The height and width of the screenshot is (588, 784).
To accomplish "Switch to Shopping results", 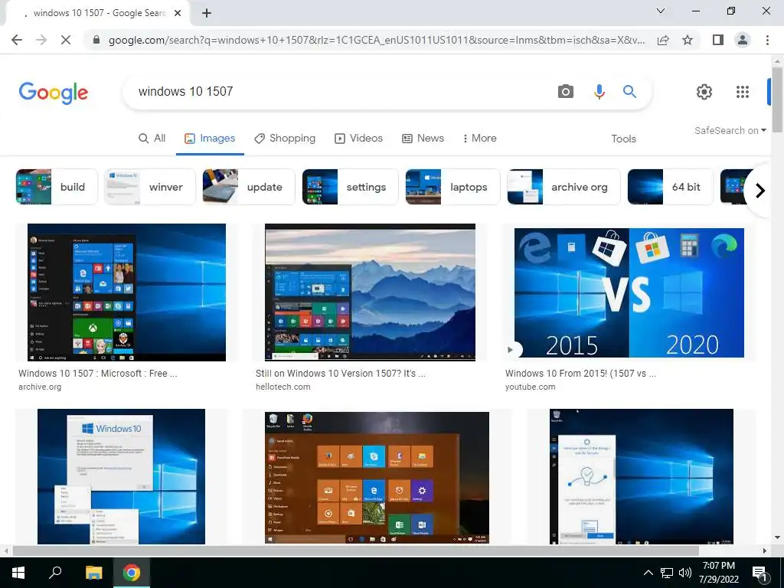I will click(285, 139).
